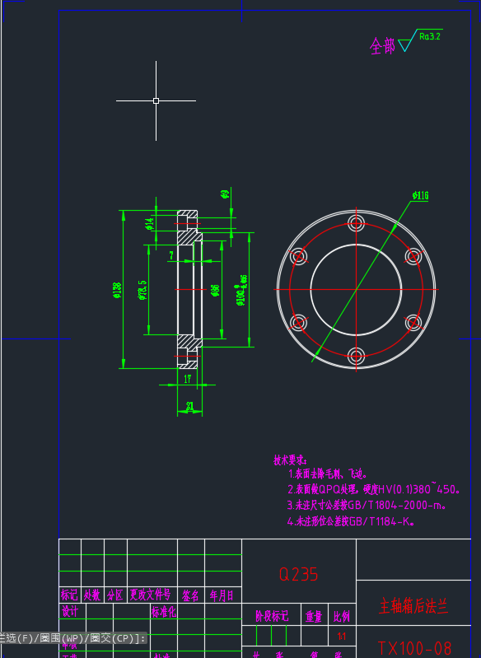Click the command line selection prompt
The height and width of the screenshot is (658, 481).
pos(73,638)
